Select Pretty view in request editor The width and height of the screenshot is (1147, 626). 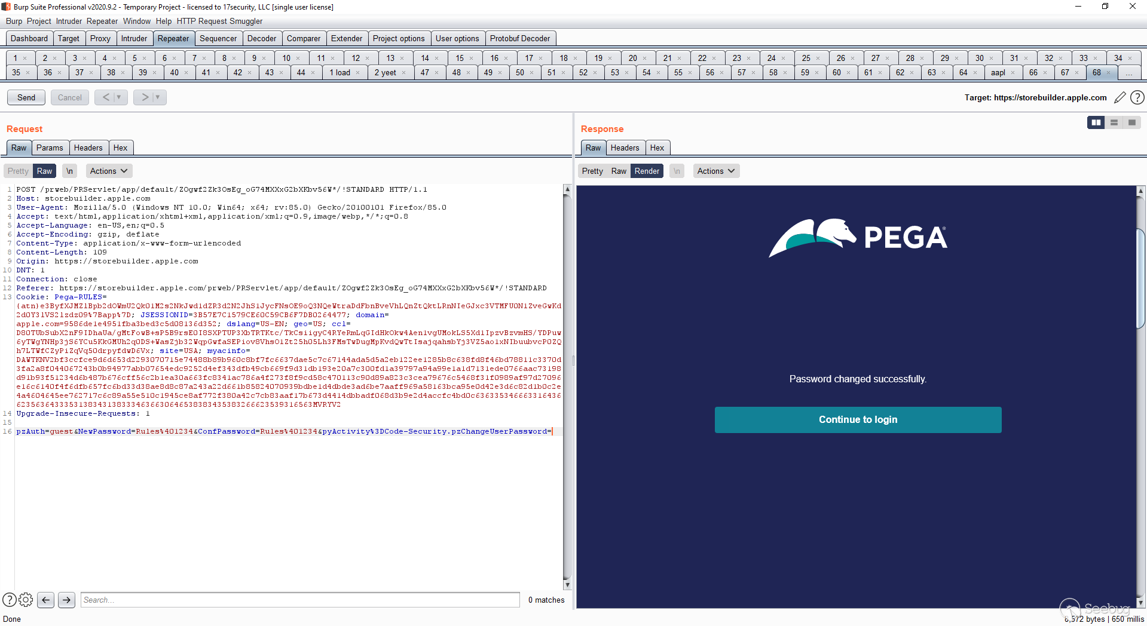point(18,171)
